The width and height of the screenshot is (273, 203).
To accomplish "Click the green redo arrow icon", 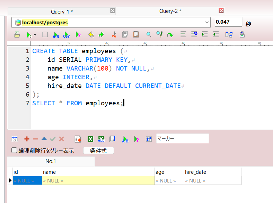I will coord(101,35).
